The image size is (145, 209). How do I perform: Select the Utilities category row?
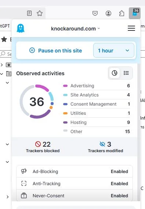(97, 113)
